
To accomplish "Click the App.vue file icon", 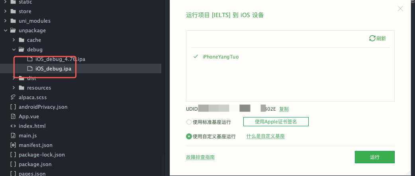I will 13,116.
